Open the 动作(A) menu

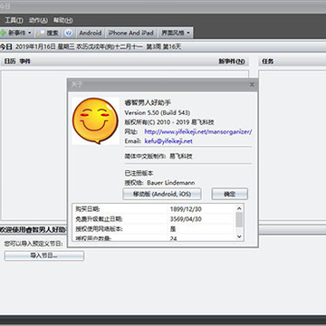(38, 21)
